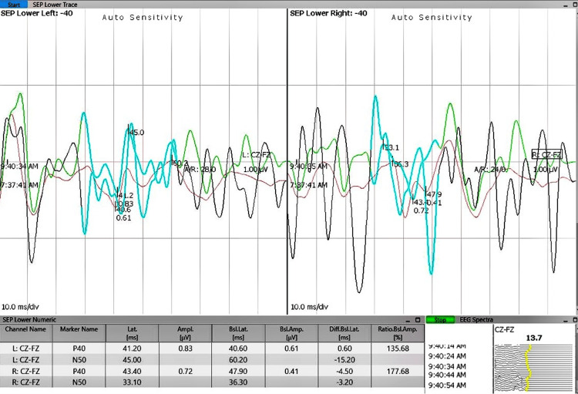Click latency value 43.40
578x394 pixels.
tap(132, 371)
